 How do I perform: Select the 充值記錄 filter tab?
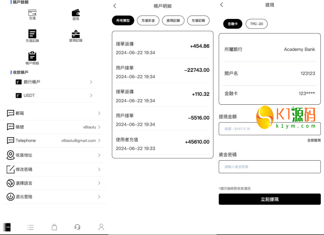198,20
